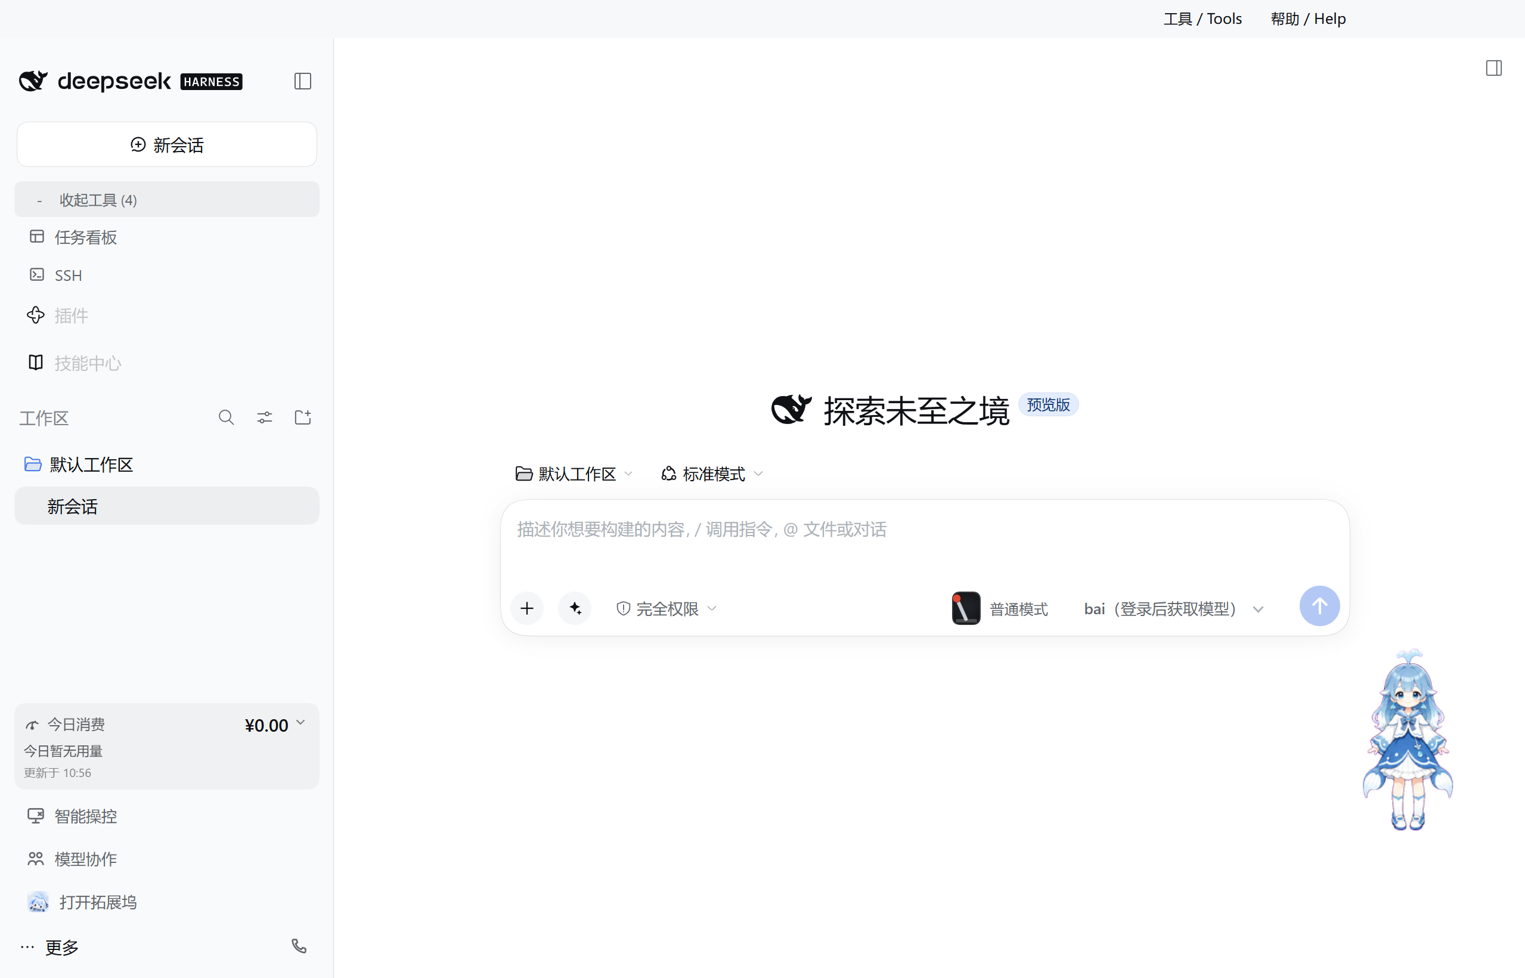Image resolution: width=1525 pixels, height=978 pixels.
Task: Send message with up-arrow button
Action: [1319, 606]
